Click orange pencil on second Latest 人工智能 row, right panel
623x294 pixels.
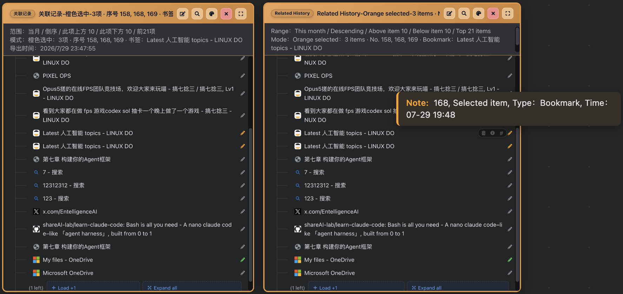click(510, 146)
